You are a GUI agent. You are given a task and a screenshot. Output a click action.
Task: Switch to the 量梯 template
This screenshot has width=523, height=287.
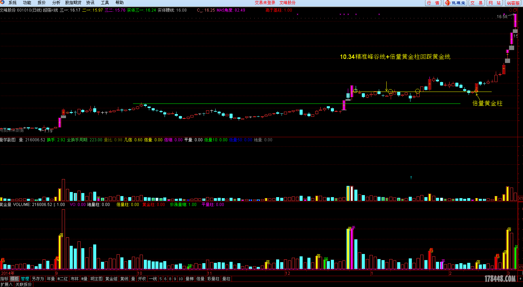point(190,279)
